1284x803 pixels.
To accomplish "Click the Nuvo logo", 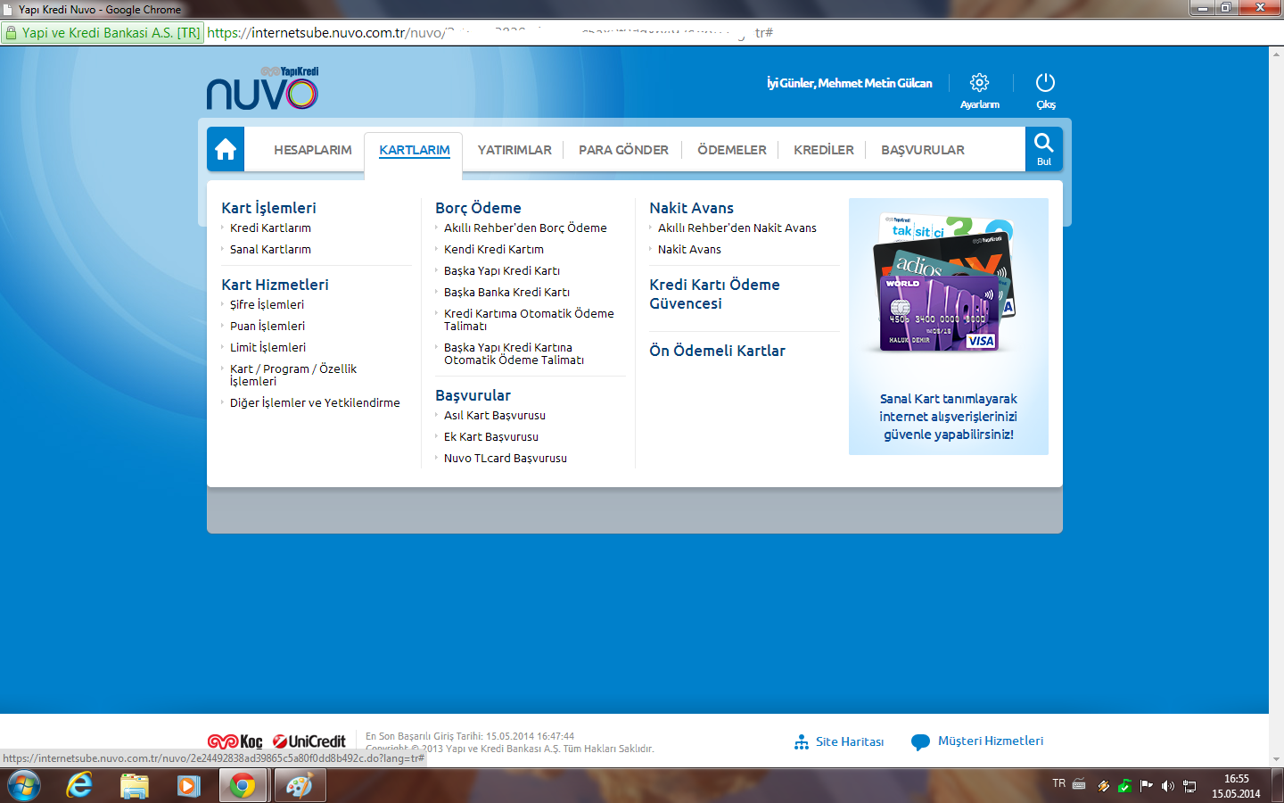I will pos(262,88).
